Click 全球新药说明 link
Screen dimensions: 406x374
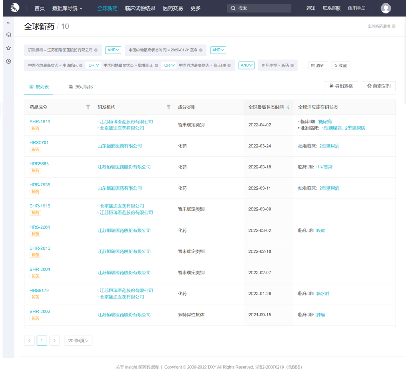379,26
